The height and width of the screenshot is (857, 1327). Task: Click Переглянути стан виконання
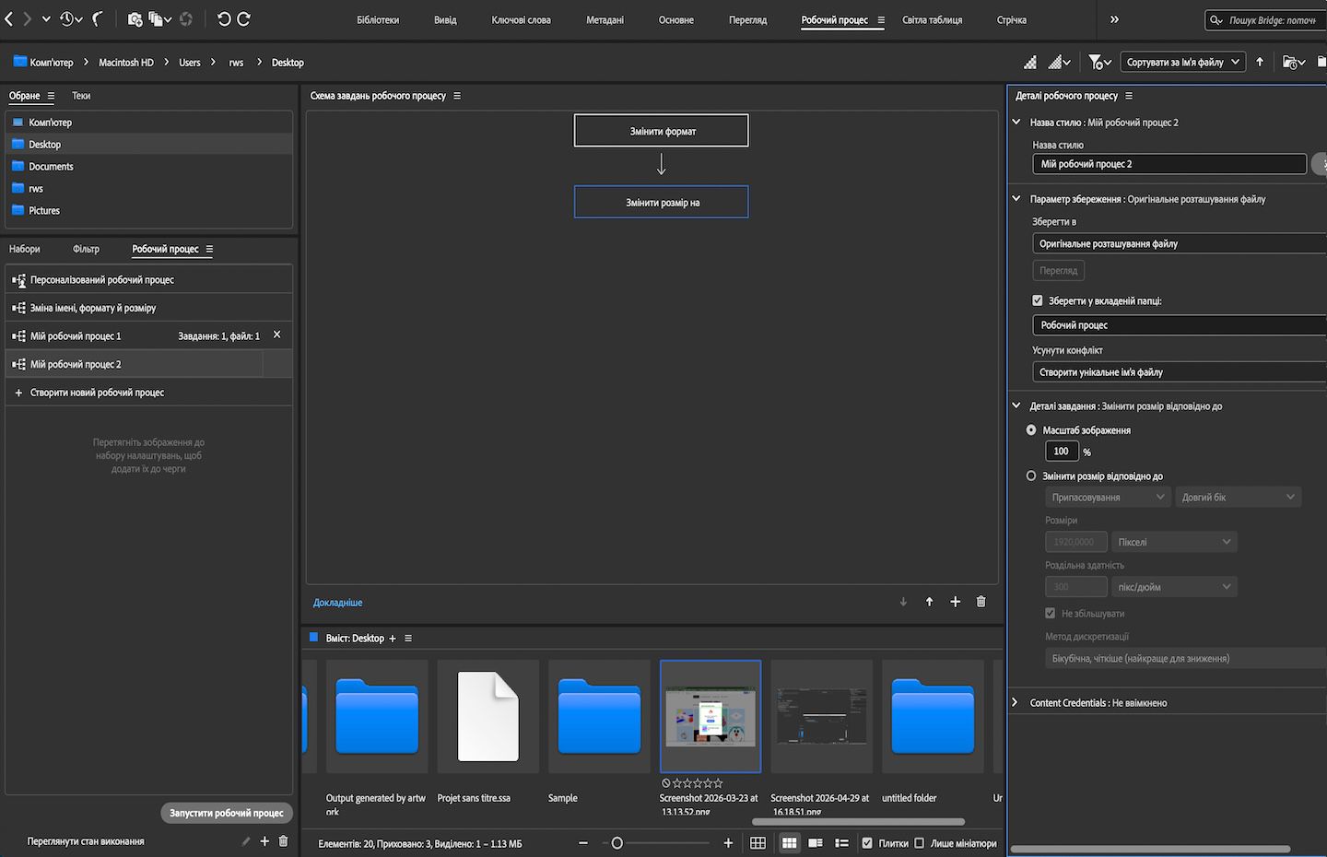(86, 841)
